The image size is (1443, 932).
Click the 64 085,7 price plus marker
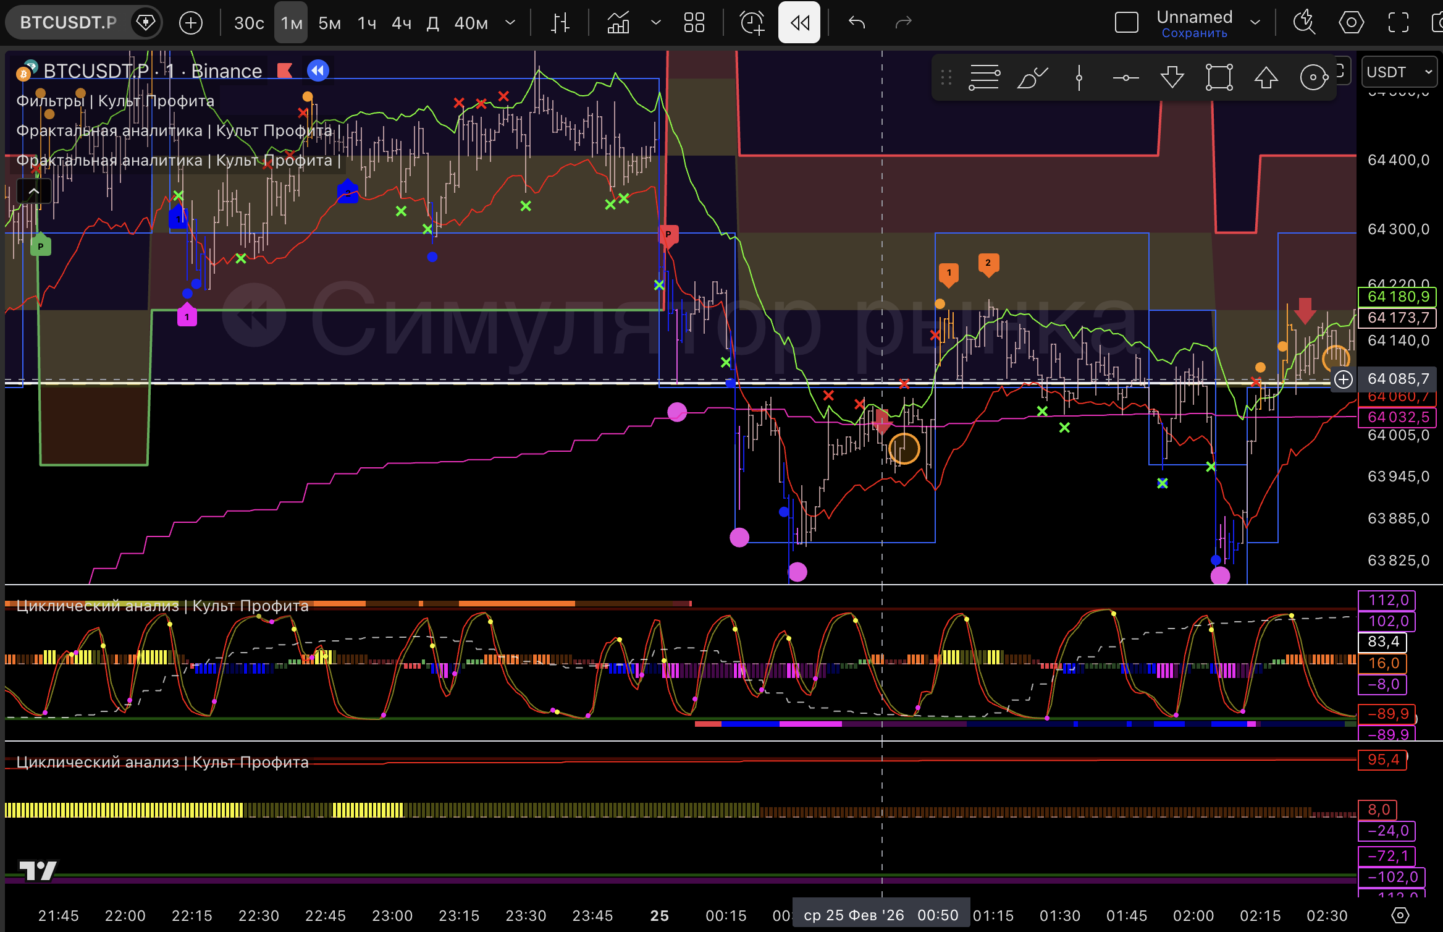(1344, 379)
